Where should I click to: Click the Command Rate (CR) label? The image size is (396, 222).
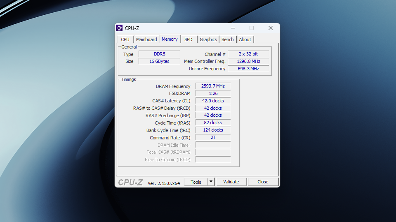click(170, 138)
